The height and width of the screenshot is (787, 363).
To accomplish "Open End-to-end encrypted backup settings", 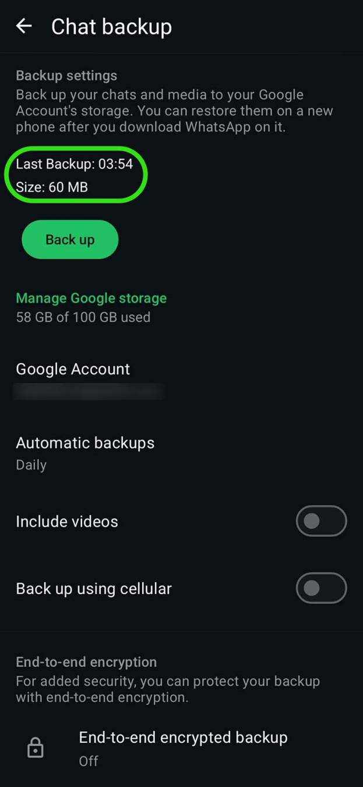I will pos(182,737).
